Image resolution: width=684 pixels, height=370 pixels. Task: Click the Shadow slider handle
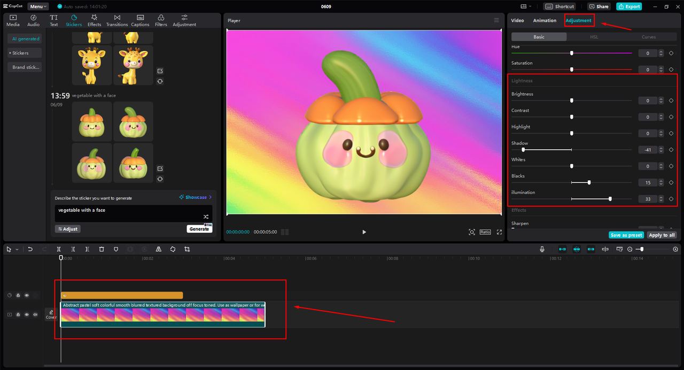click(x=523, y=150)
